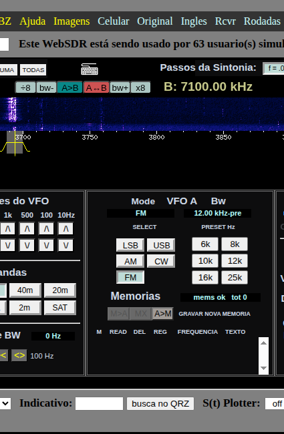Select the SAT band button
This screenshot has width=284, height=434.
60,308
